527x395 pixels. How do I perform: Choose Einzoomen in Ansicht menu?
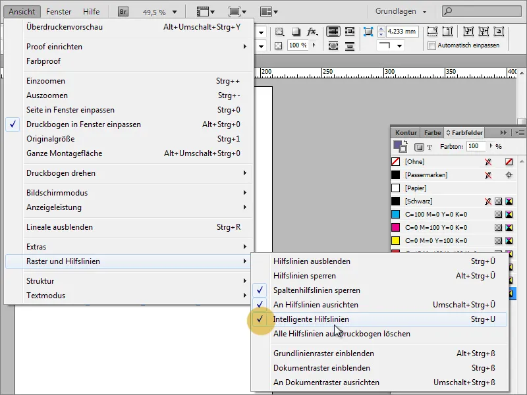(128, 81)
